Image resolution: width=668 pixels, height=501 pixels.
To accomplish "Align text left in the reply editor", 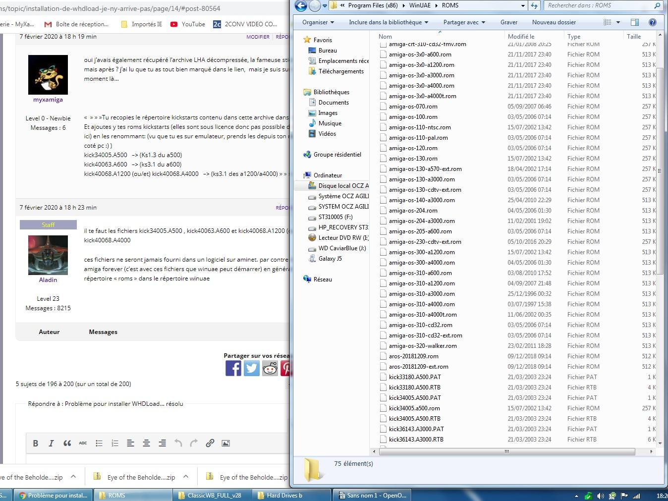I will point(130,443).
